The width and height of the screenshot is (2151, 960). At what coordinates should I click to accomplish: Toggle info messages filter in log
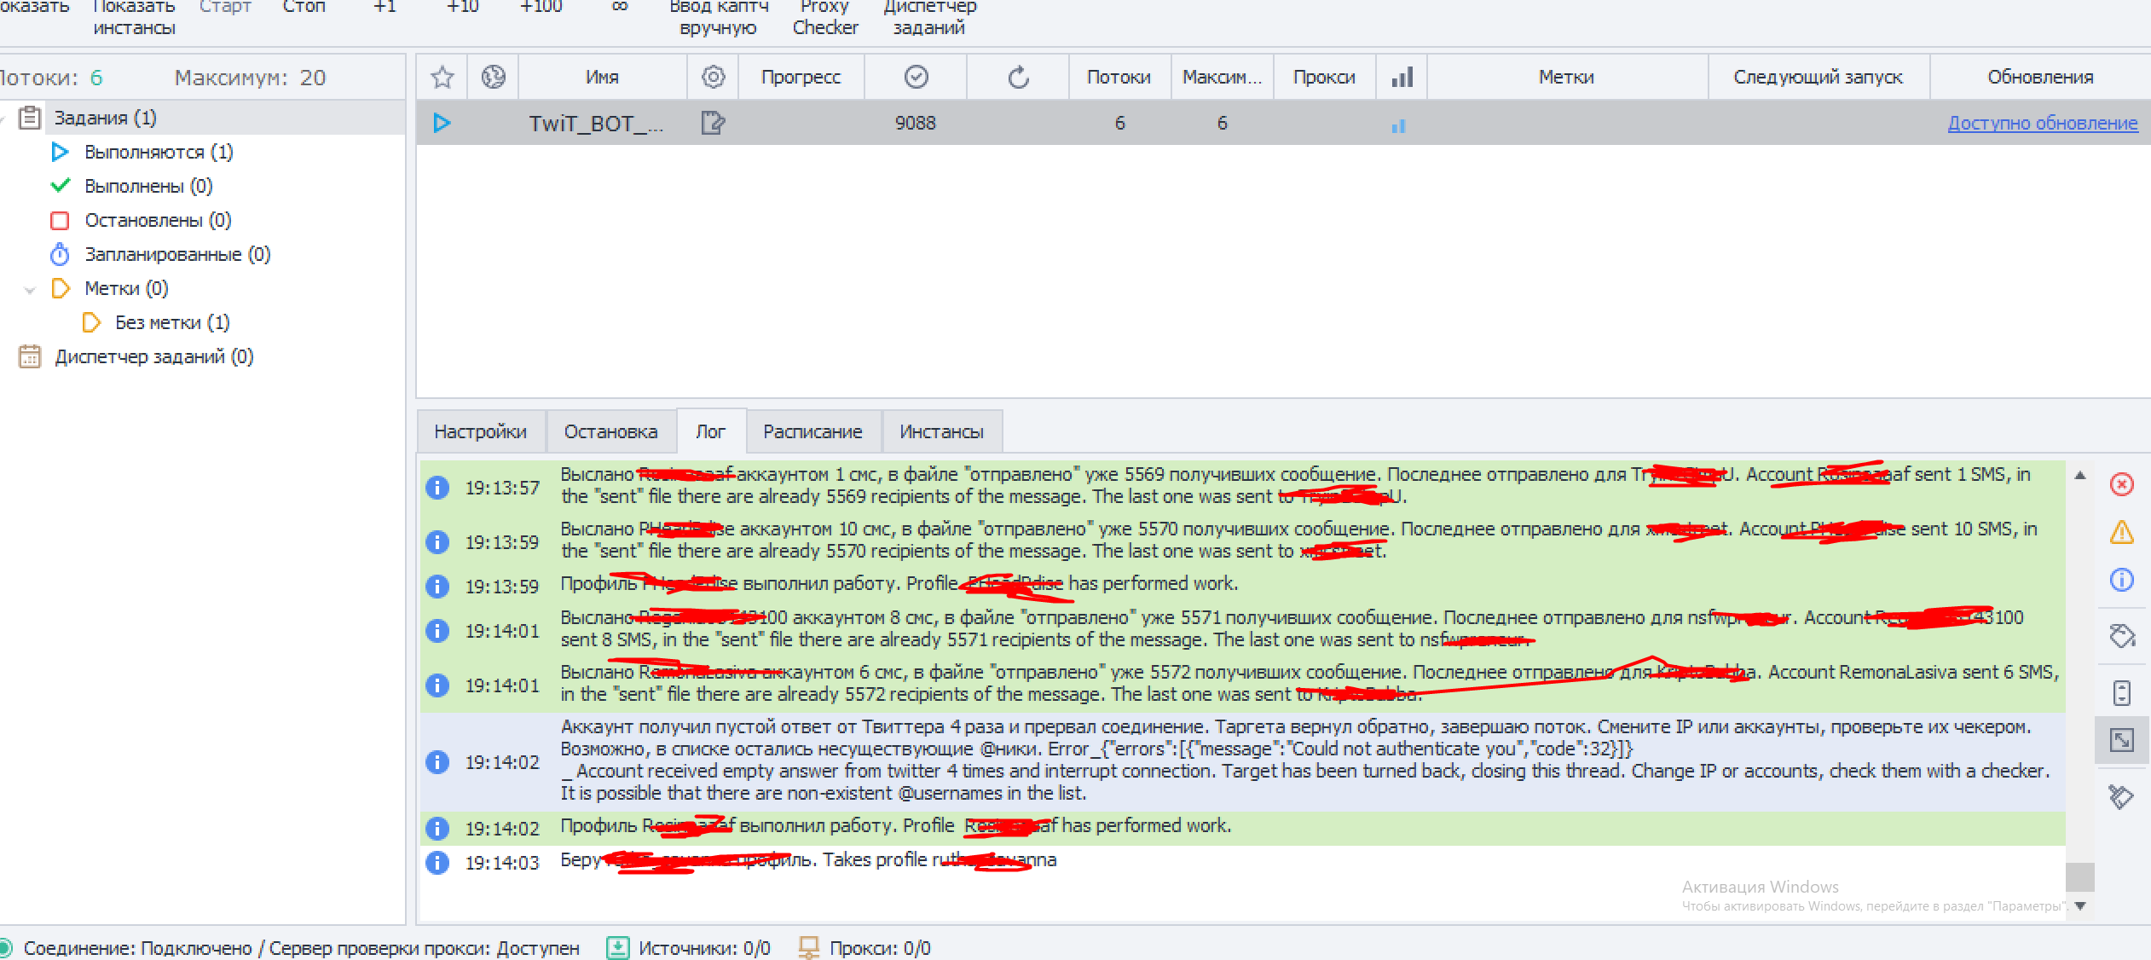point(2121,581)
